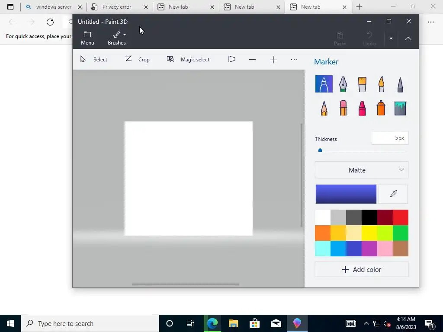443x332 pixels.
Task: Choose the green color swatch
Action: click(x=400, y=233)
